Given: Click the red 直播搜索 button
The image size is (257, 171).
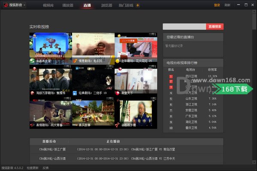Looking at the screenshot, I should tap(215, 27).
